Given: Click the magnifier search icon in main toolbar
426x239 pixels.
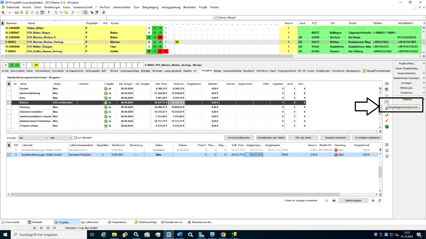Looking at the screenshot, I should (x=73, y=13).
